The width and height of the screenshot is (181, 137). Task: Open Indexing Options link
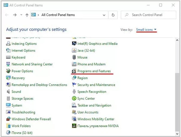pos(24,43)
